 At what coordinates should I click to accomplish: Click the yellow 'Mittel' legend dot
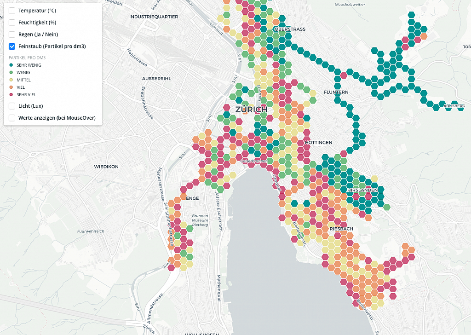pyautogui.click(x=11, y=80)
